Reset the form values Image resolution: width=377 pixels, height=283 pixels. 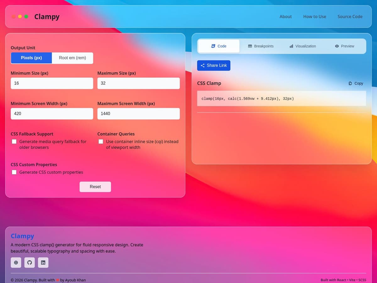[95, 187]
